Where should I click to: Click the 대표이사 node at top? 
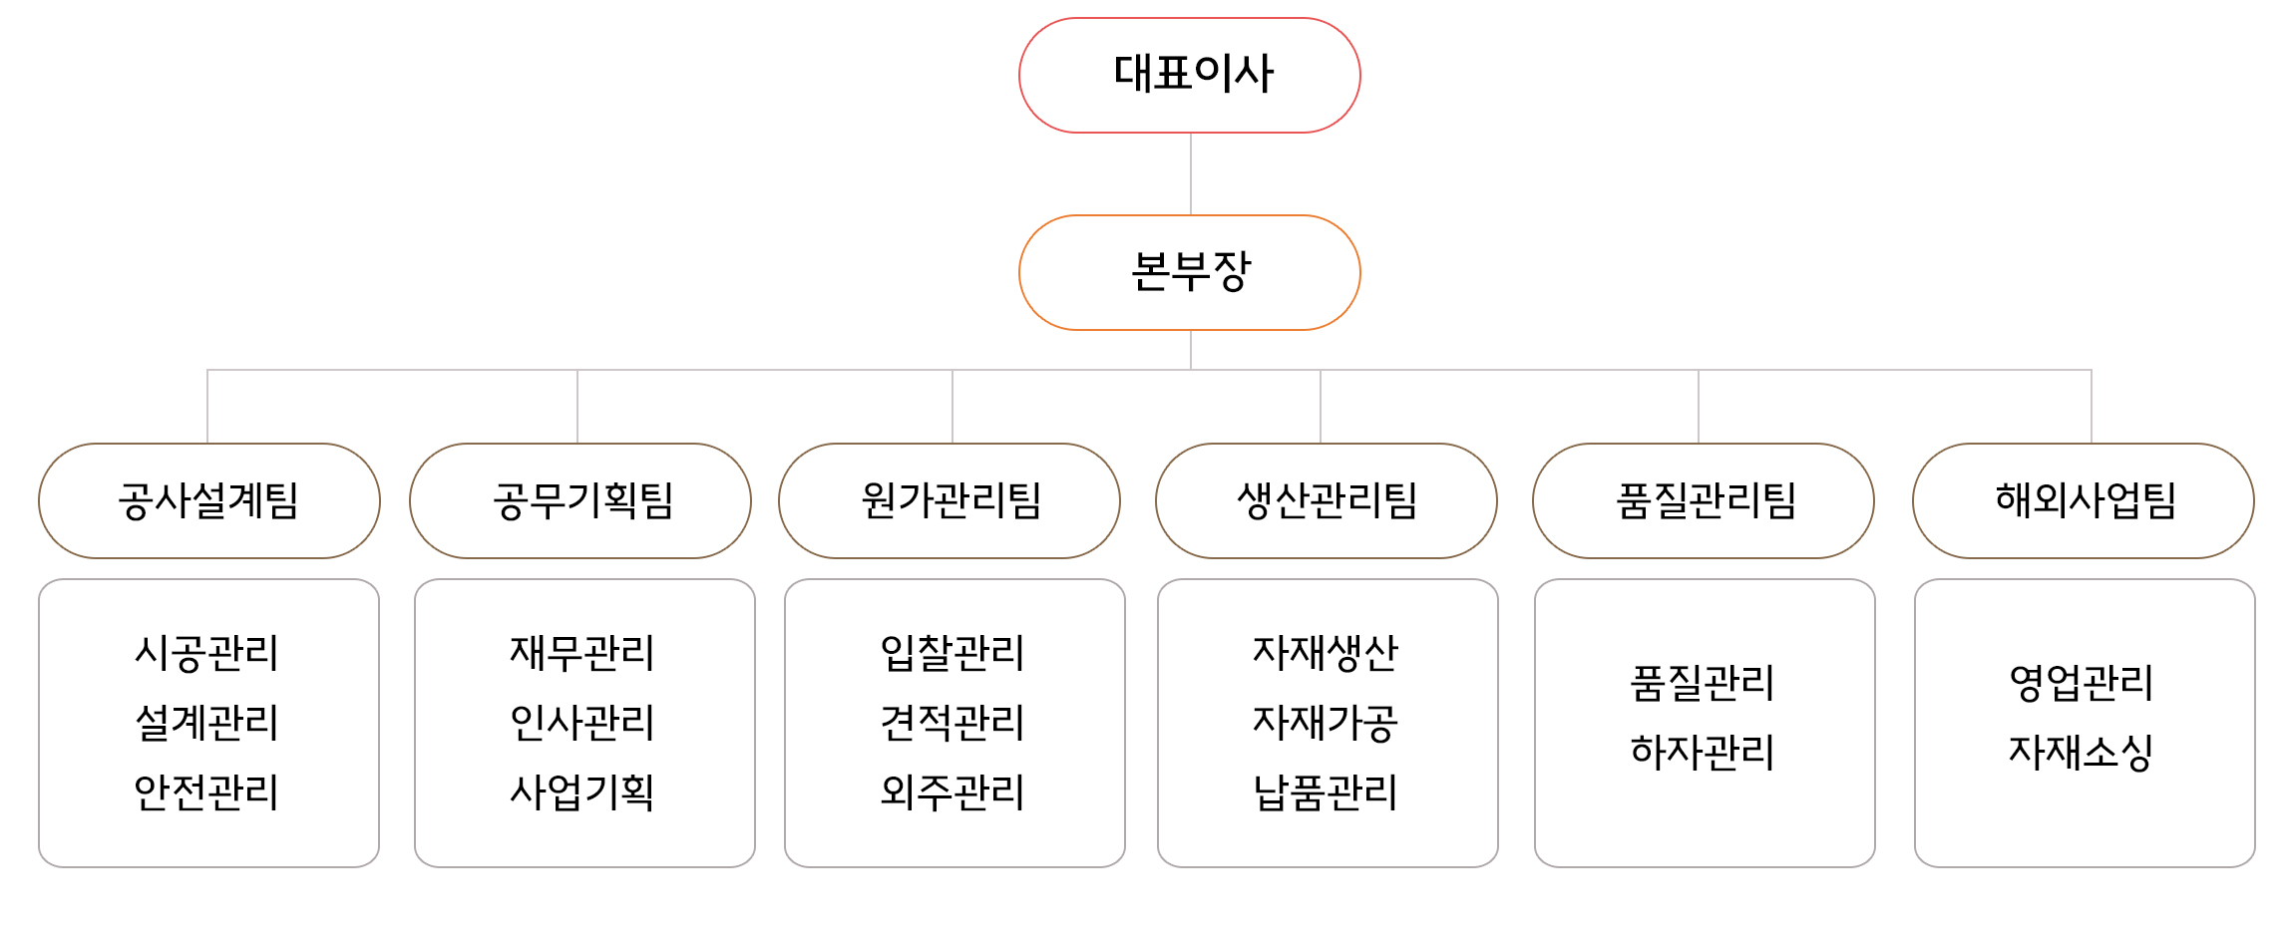tap(1190, 75)
